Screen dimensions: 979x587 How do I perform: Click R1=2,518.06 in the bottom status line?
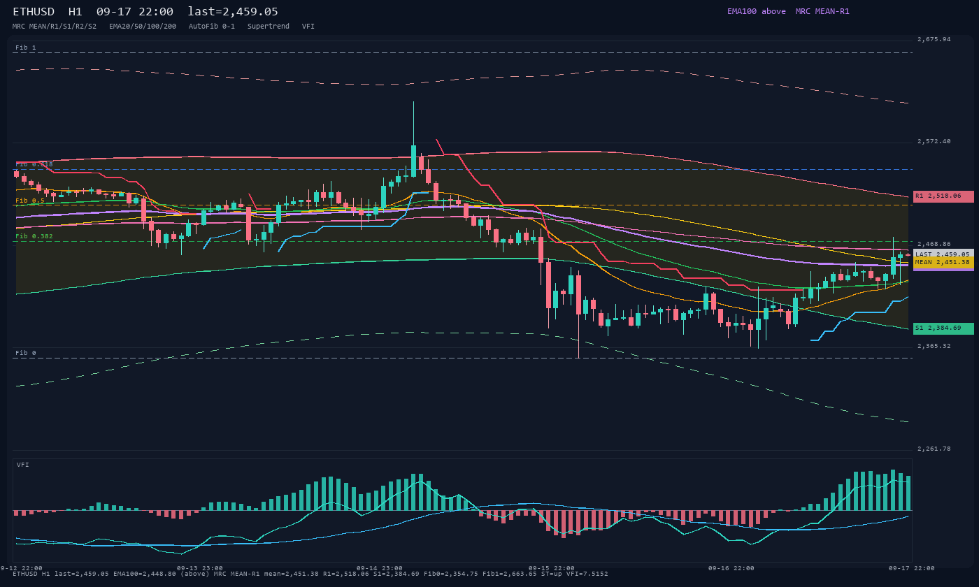(x=345, y=574)
